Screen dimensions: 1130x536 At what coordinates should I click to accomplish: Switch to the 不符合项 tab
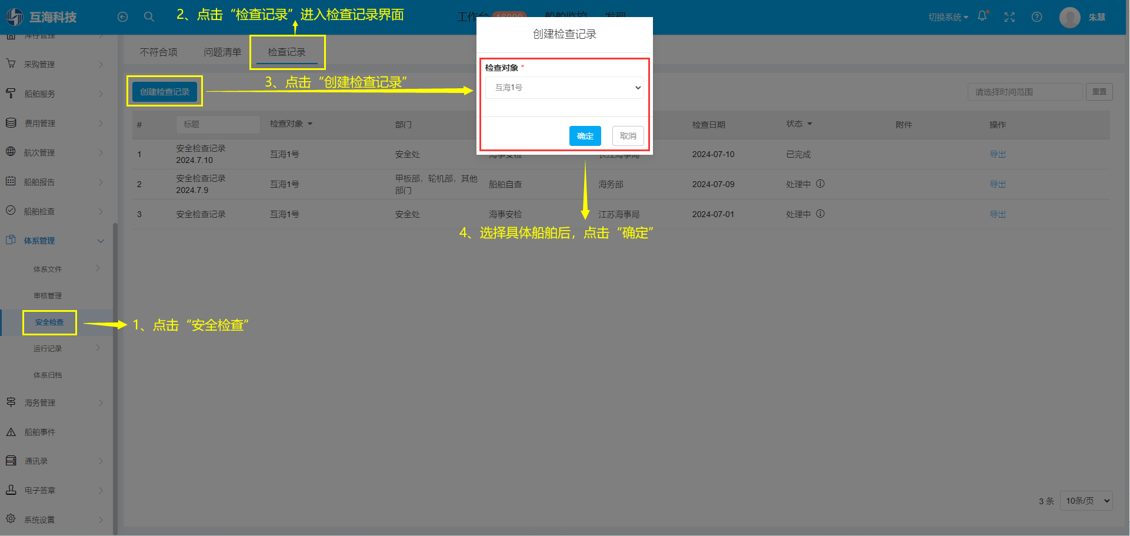pos(158,52)
